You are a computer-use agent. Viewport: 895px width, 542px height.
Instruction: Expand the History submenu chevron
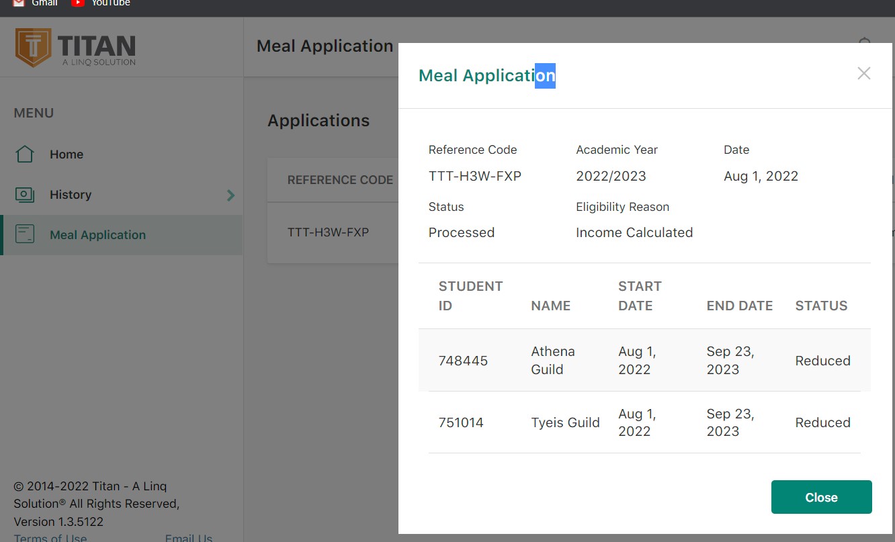click(x=230, y=195)
